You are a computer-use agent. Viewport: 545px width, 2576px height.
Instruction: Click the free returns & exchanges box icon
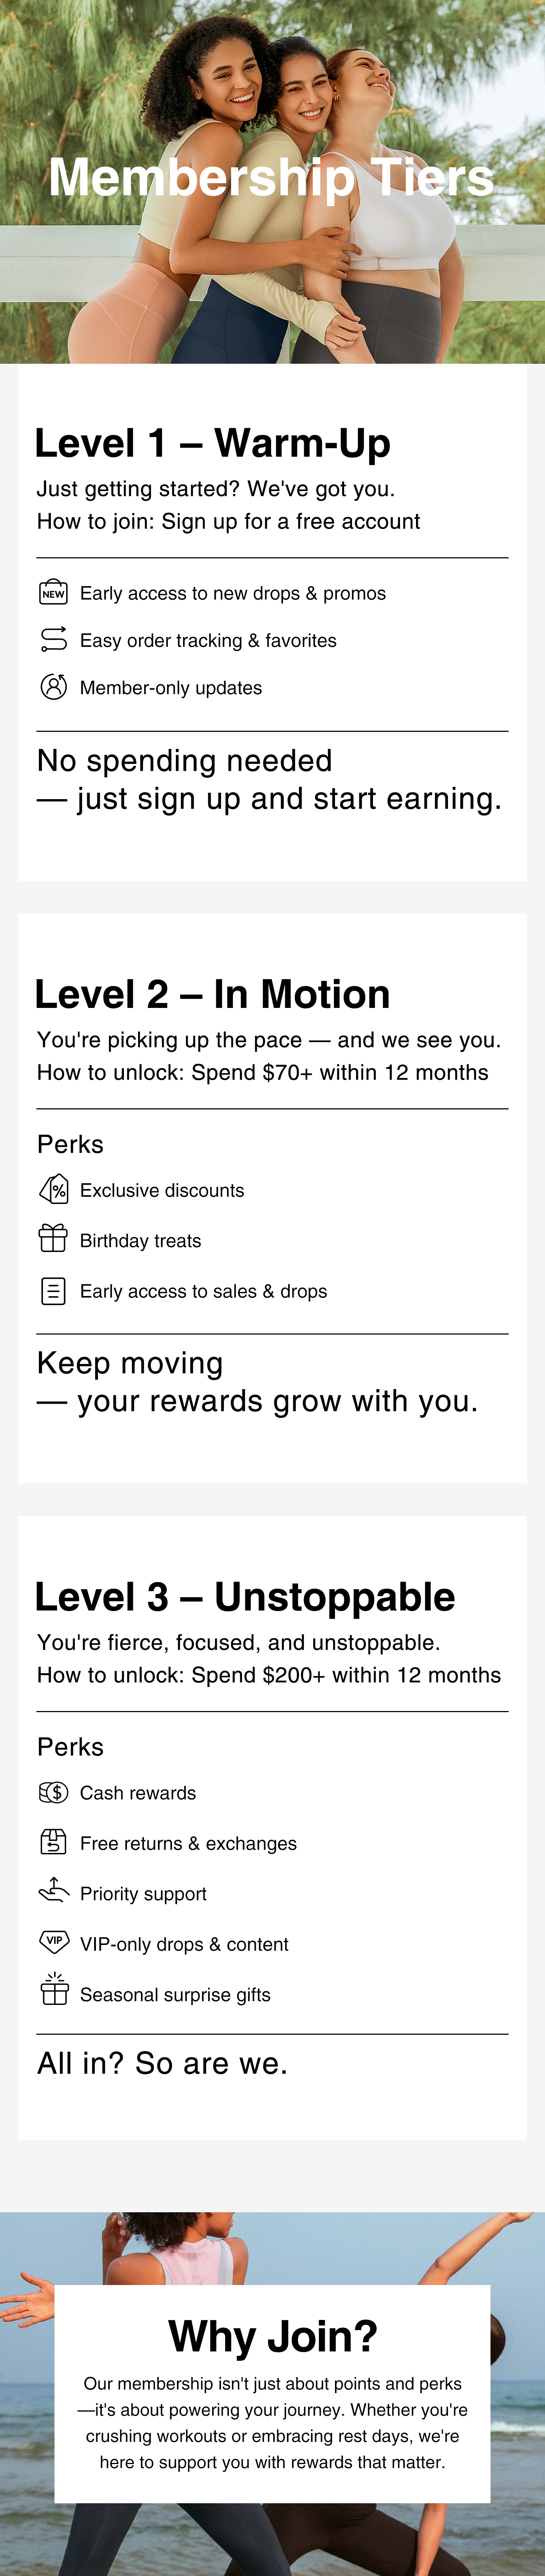click(x=53, y=1842)
